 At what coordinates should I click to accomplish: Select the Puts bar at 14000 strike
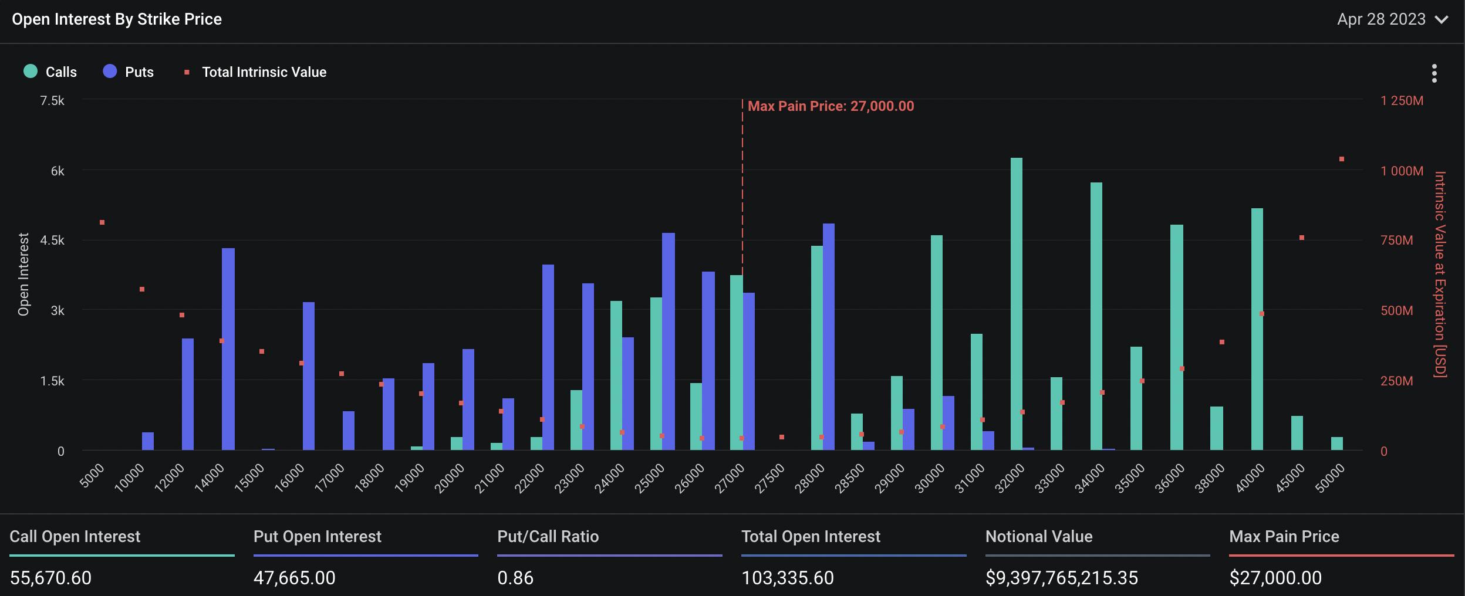point(228,349)
